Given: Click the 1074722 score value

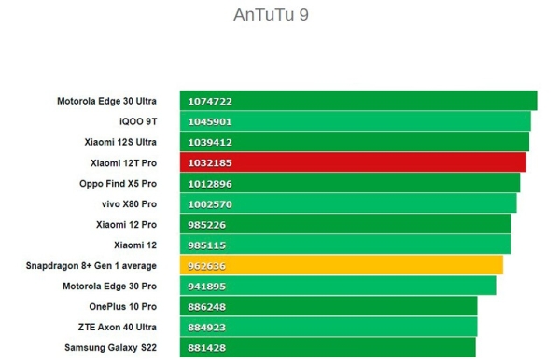Looking at the screenshot, I should (210, 101).
